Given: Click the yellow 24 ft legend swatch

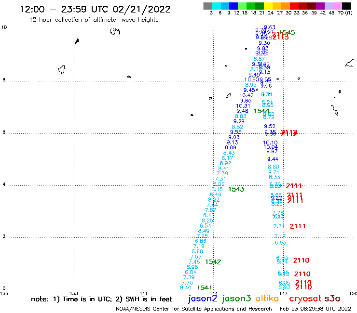Looking at the screenshot, I should point(268,6).
